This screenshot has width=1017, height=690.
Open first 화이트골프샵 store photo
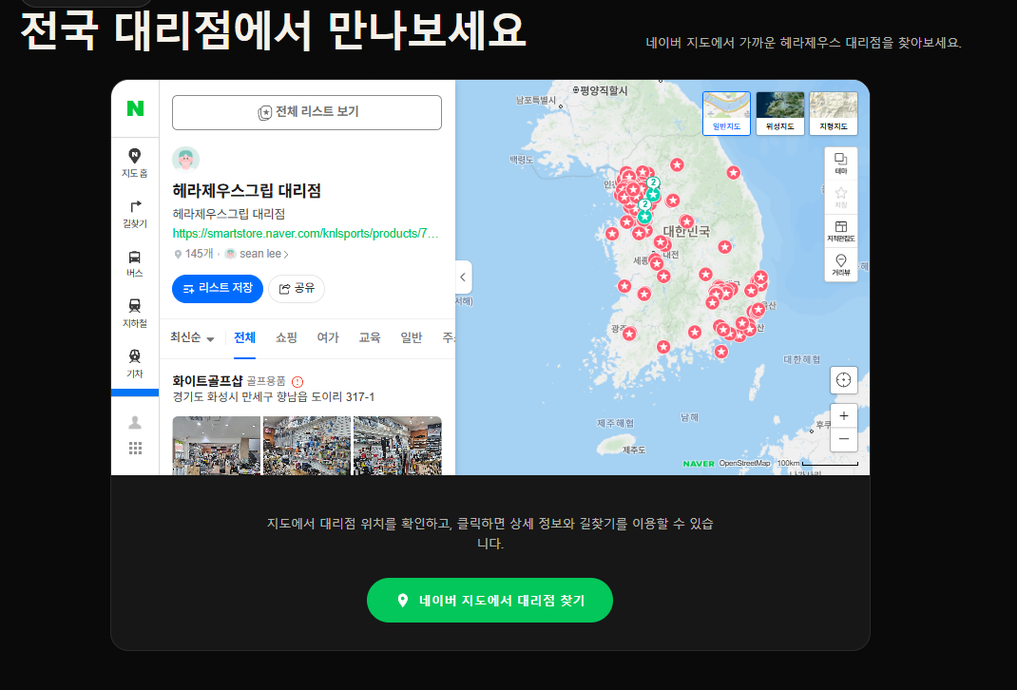216,446
